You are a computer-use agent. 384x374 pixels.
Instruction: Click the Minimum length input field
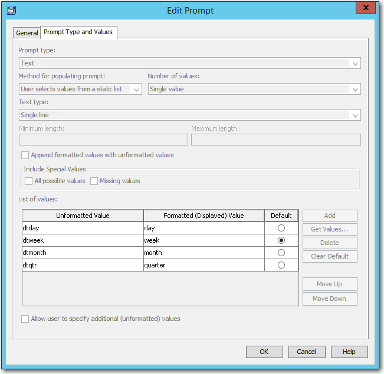(103, 140)
